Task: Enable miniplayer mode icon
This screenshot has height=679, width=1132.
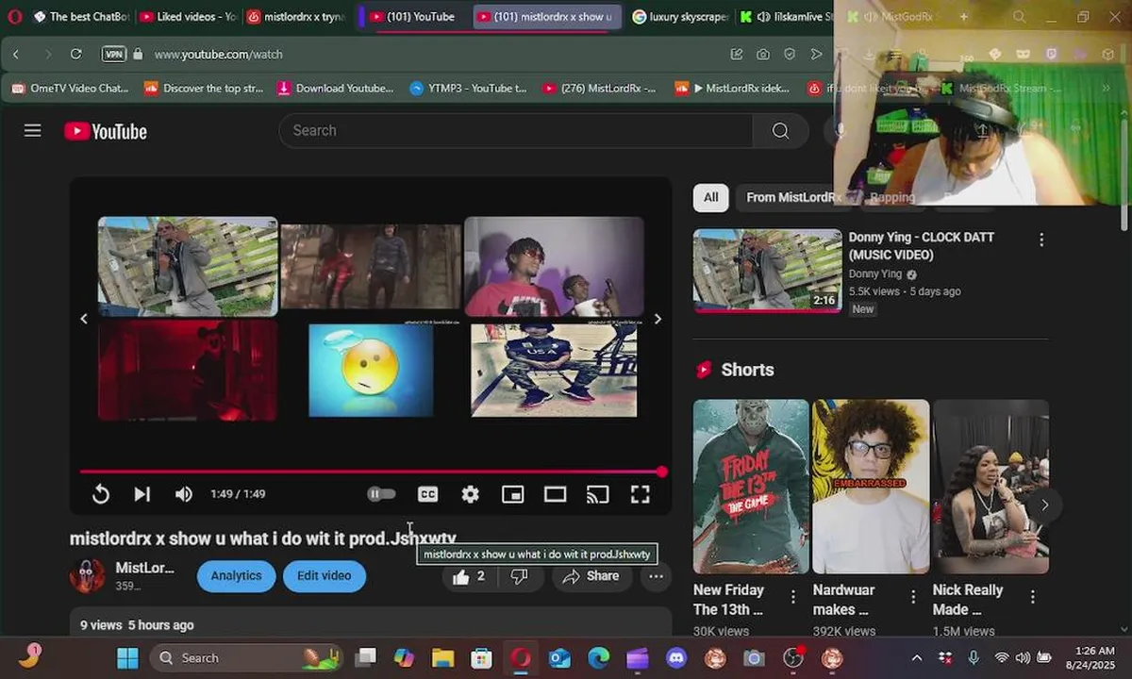Action: click(512, 494)
